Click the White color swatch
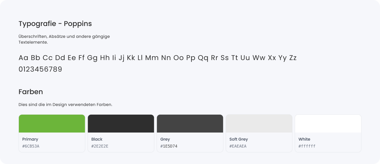The image size is (380, 164). [x=328, y=124]
